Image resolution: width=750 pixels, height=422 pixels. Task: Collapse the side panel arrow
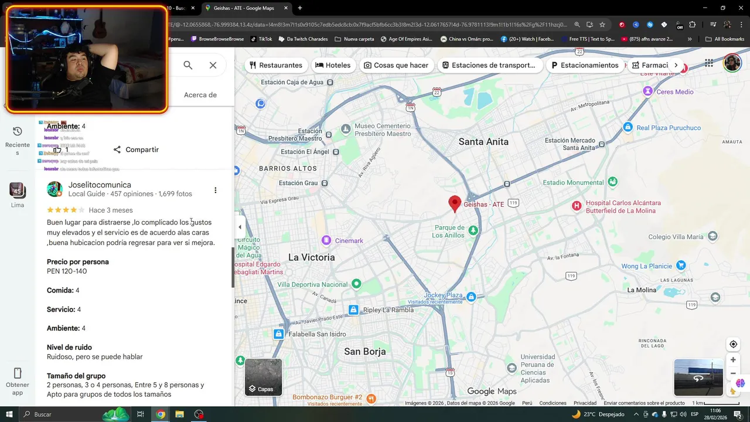[240, 227]
